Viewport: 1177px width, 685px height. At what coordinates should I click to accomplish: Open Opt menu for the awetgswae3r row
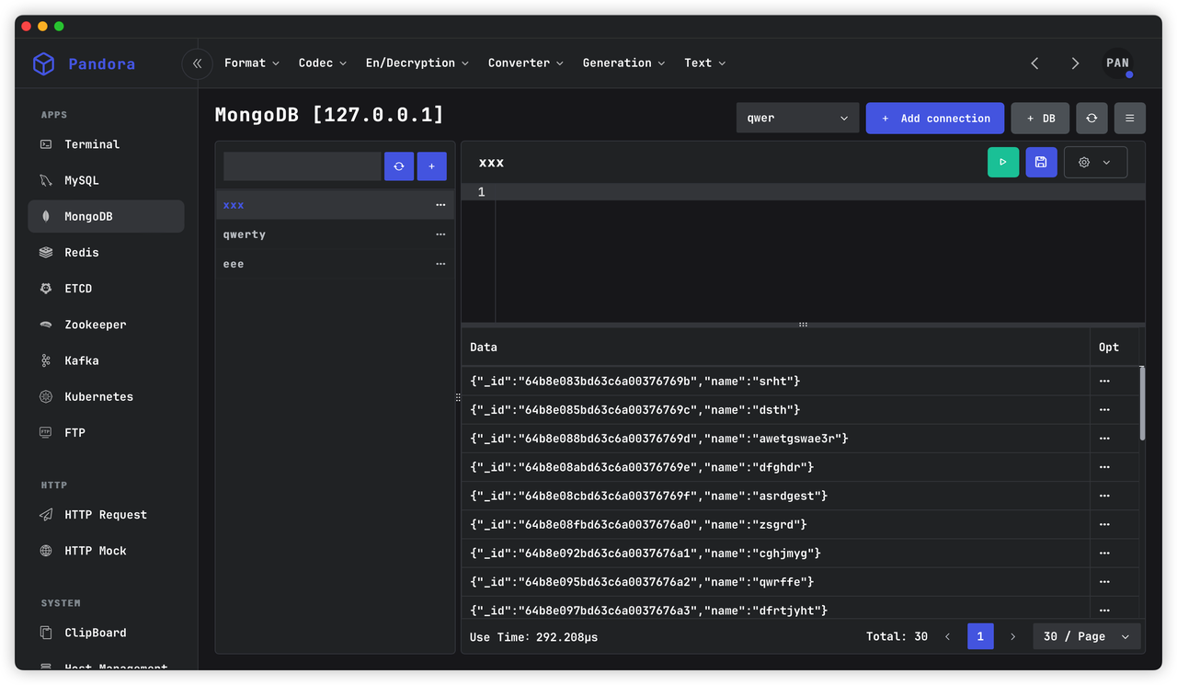pos(1104,439)
